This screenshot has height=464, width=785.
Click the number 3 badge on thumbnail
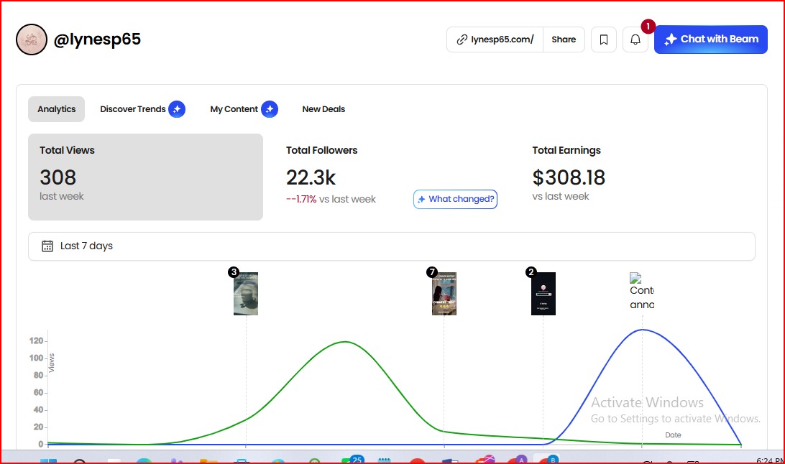[x=234, y=272]
